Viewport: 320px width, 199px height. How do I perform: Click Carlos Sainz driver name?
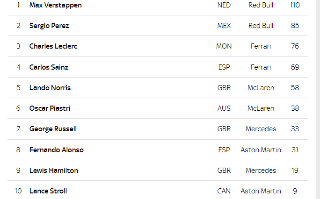(x=49, y=67)
